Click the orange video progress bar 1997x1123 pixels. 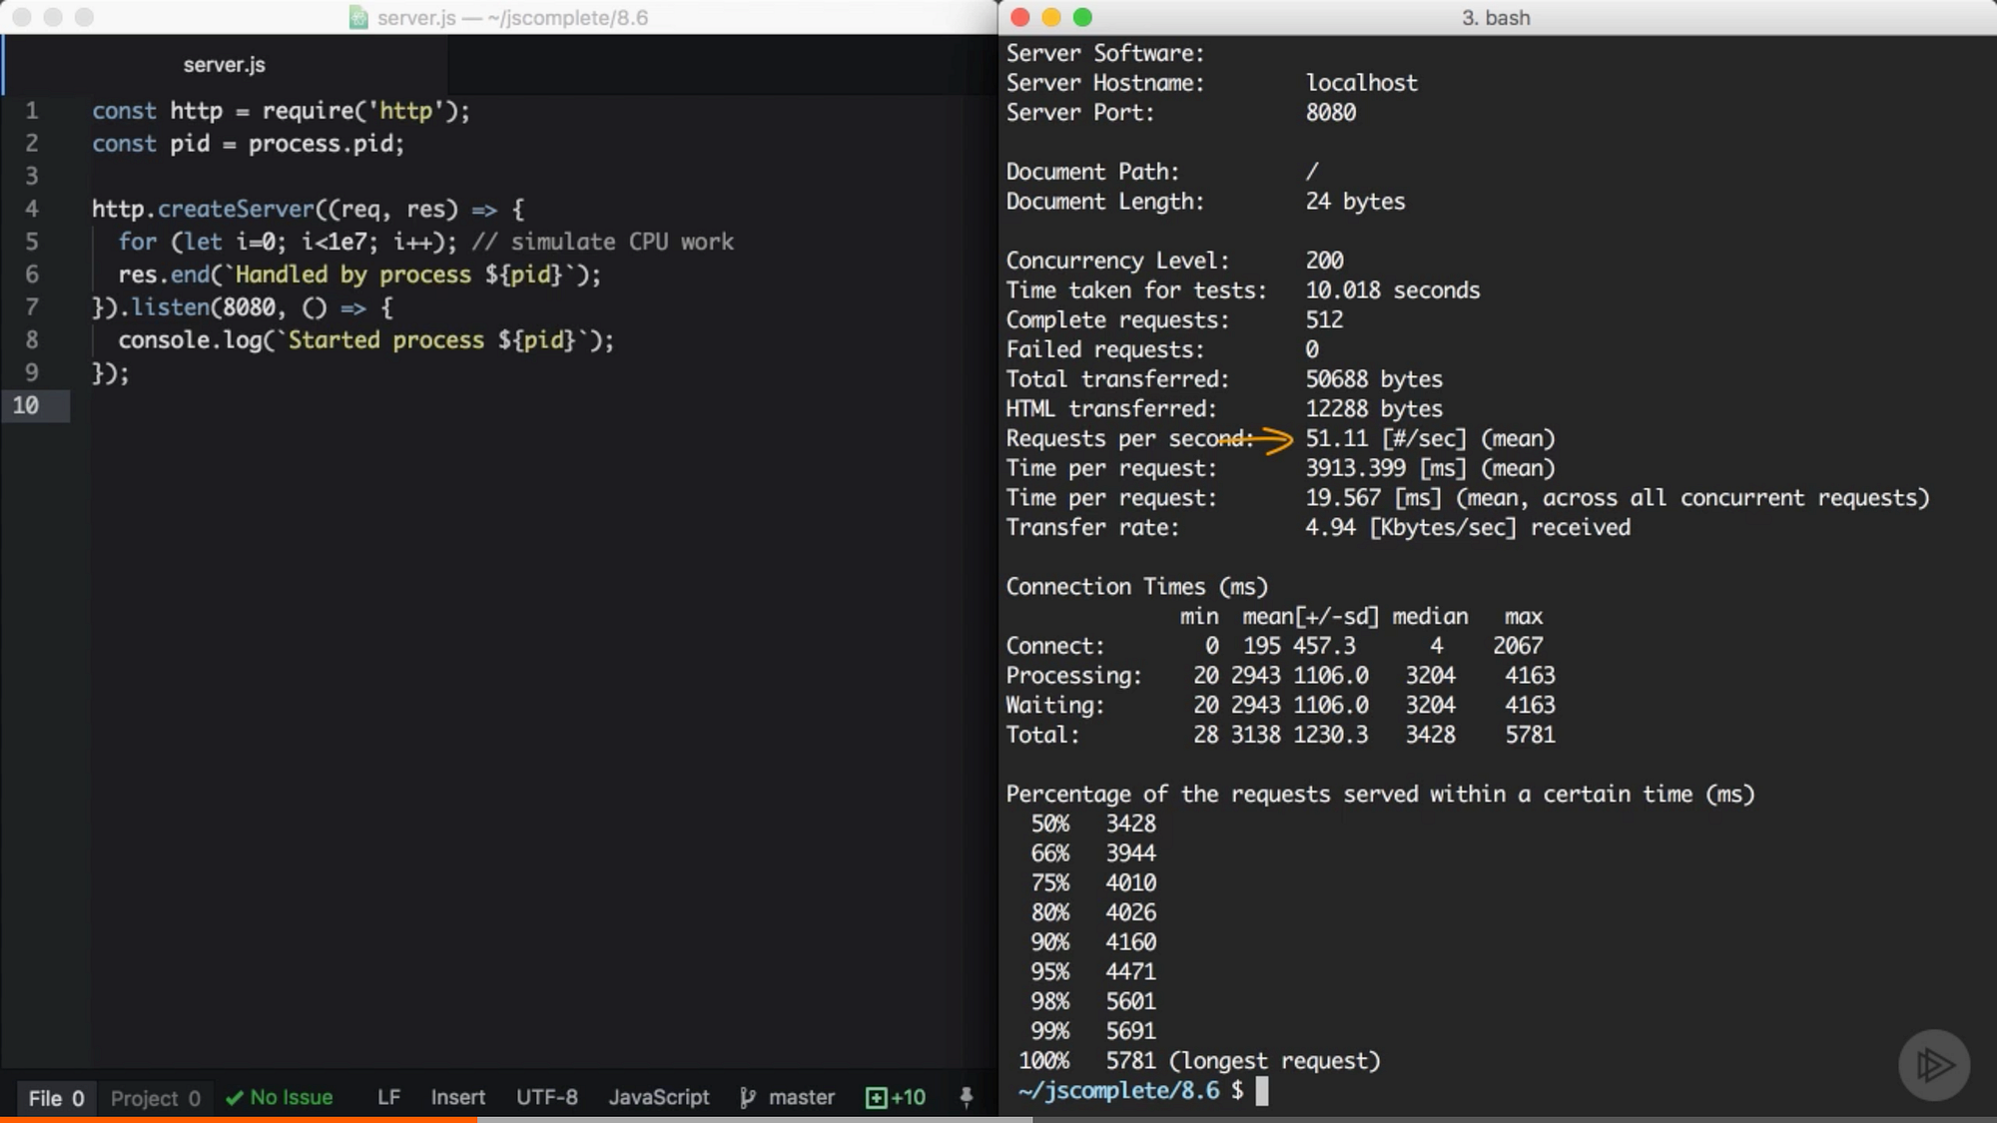click(x=240, y=1119)
